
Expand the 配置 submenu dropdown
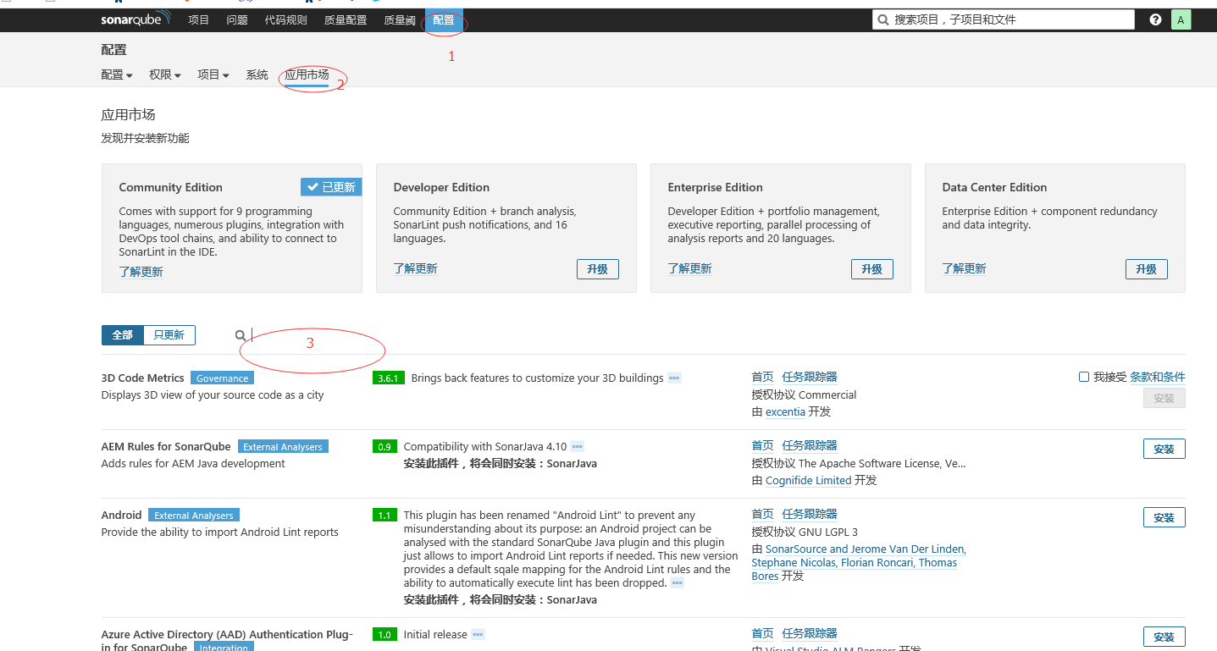pyautogui.click(x=117, y=75)
